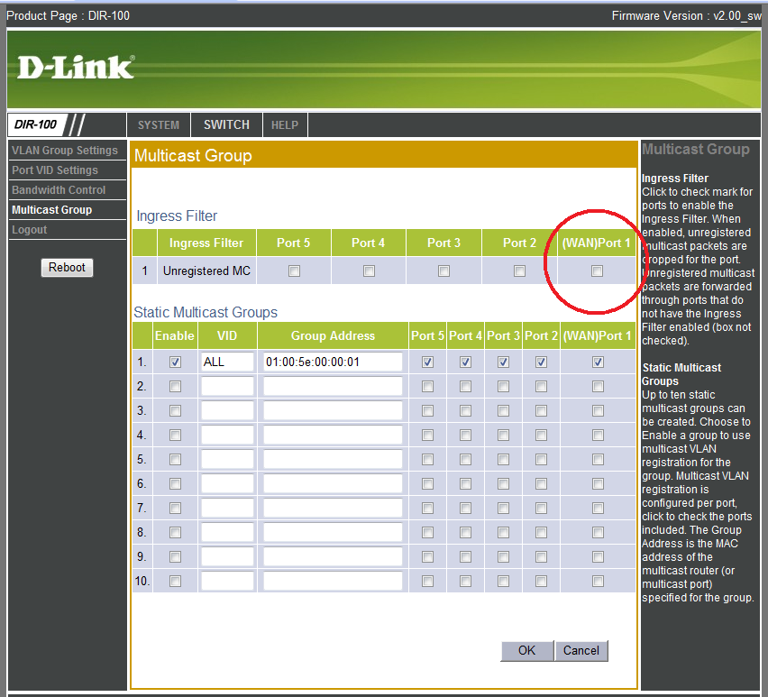Disable static multicast group 1 Enable checkbox
Image resolution: width=768 pixels, height=697 pixels.
click(x=175, y=362)
